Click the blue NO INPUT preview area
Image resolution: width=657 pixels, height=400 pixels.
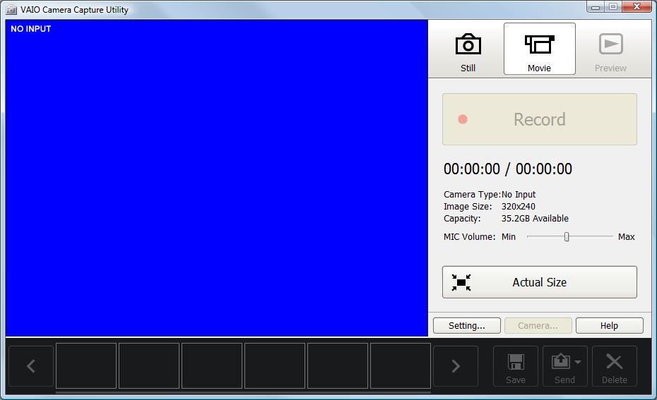tap(217, 178)
